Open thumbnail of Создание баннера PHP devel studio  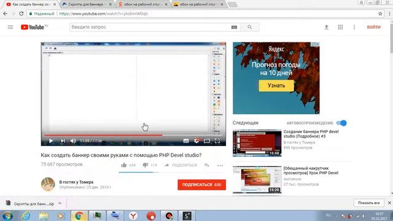(x=257, y=143)
